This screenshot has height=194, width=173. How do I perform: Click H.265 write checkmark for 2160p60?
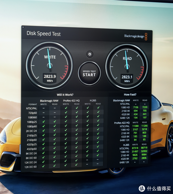tap(88, 138)
